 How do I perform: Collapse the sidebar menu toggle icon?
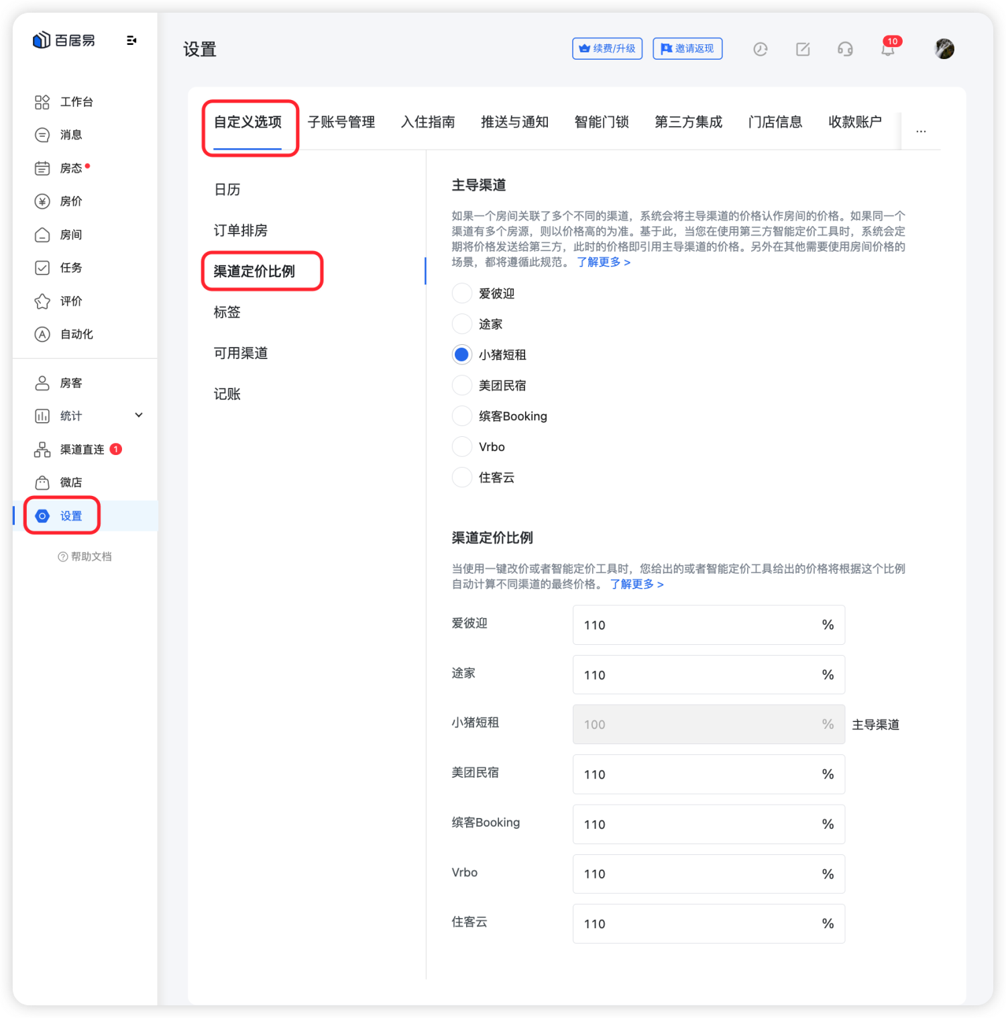(x=131, y=40)
